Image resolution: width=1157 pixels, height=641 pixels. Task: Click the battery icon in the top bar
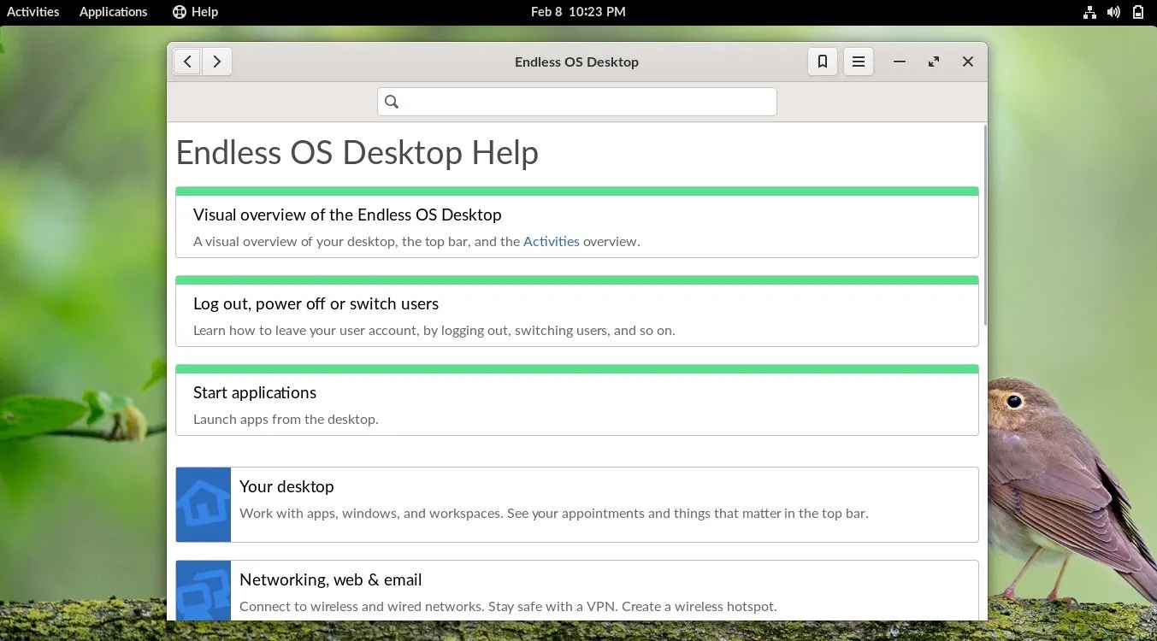point(1137,12)
